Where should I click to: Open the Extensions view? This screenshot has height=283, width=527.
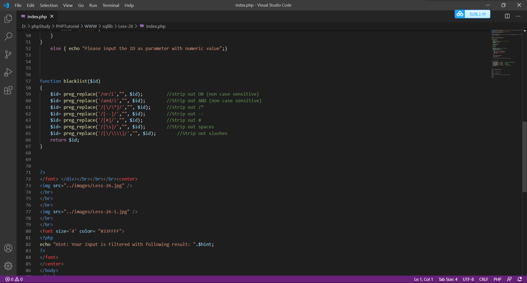[8, 90]
